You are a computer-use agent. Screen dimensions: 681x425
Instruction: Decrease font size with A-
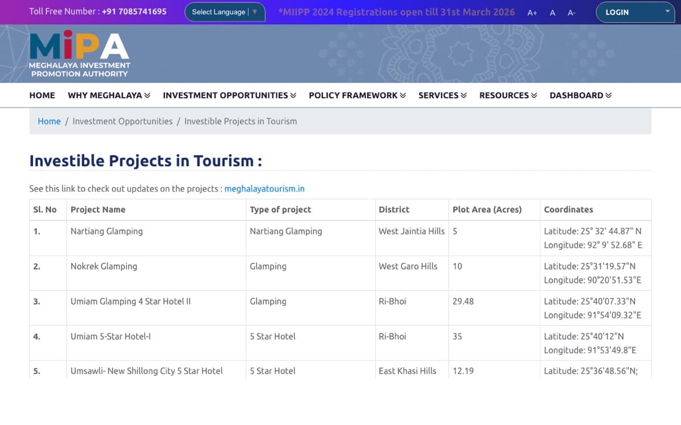[x=571, y=12]
